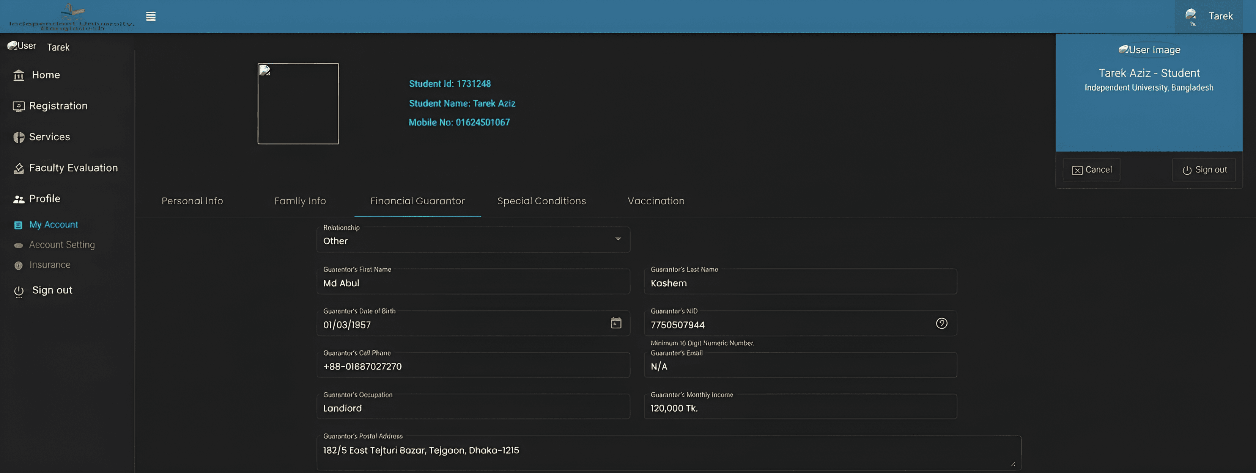The image size is (1256, 473).
Task: Click the student photo placeholder
Action: (298, 104)
